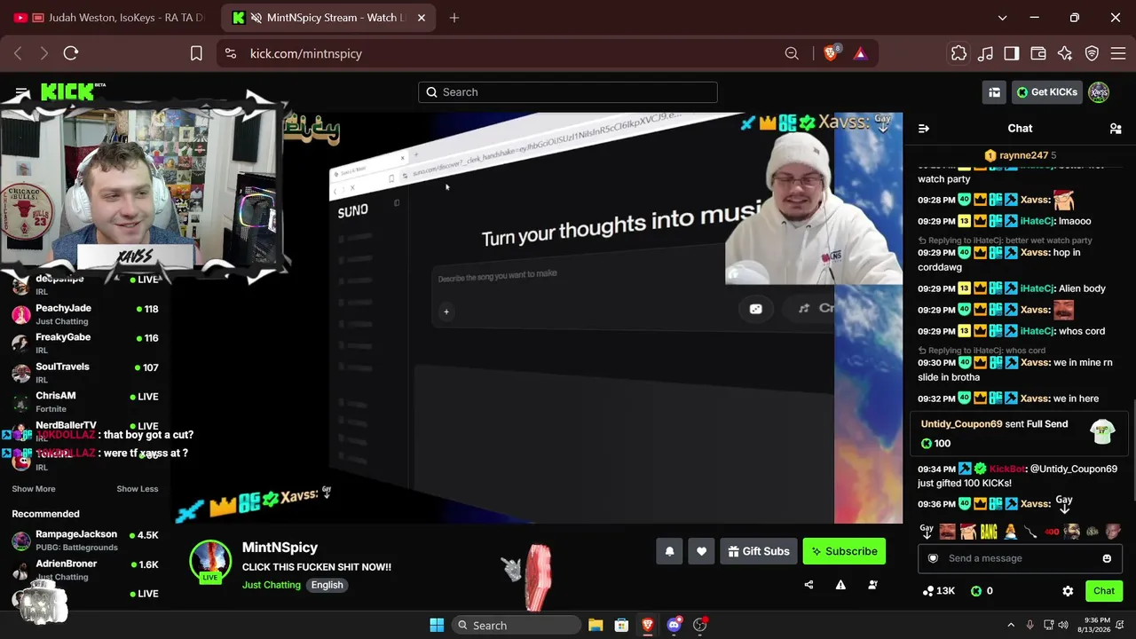Open File Explorer from the taskbar
This screenshot has width=1136, height=639.
pyautogui.click(x=596, y=625)
